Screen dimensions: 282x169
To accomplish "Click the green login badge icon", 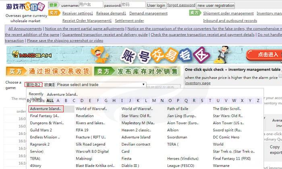I will pyautogui.click(x=53, y=5).
